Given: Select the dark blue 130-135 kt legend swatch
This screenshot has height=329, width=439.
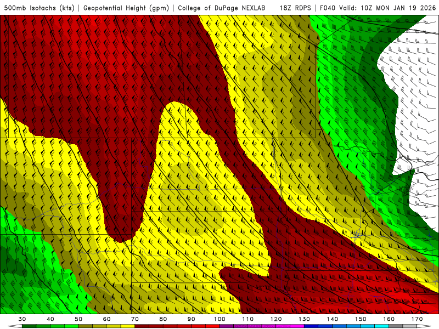Looking at the screenshot, I should click(x=311, y=326).
